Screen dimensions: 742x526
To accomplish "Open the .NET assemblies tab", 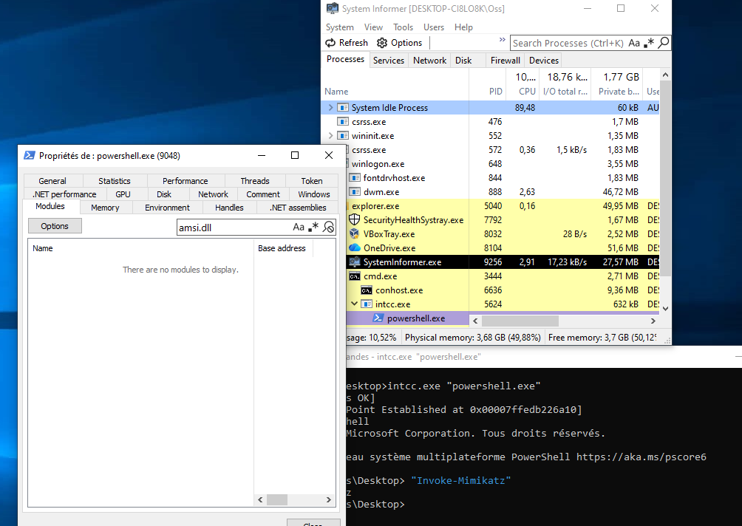I will pyautogui.click(x=298, y=208).
